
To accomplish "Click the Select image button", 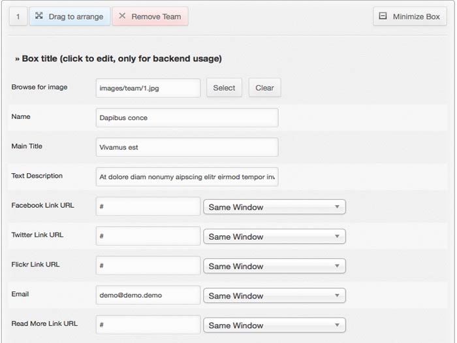I will coord(224,88).
